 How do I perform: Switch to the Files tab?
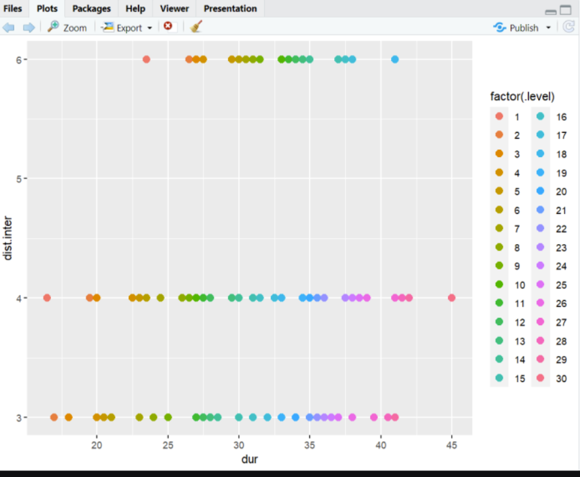(12, 9)
